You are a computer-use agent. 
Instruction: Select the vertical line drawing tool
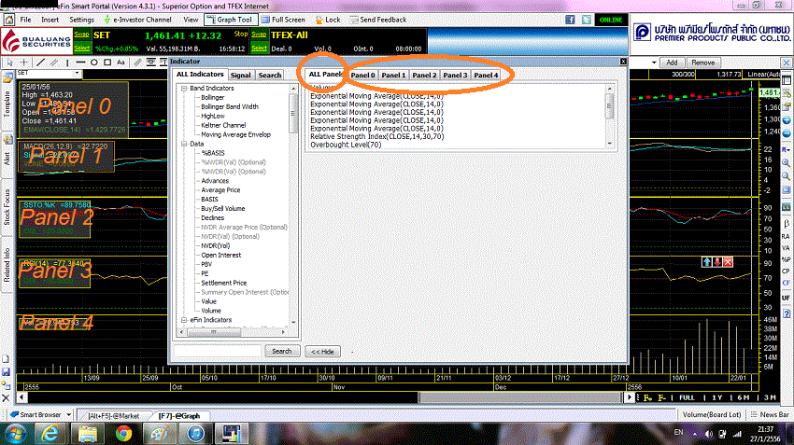point(67,63)
